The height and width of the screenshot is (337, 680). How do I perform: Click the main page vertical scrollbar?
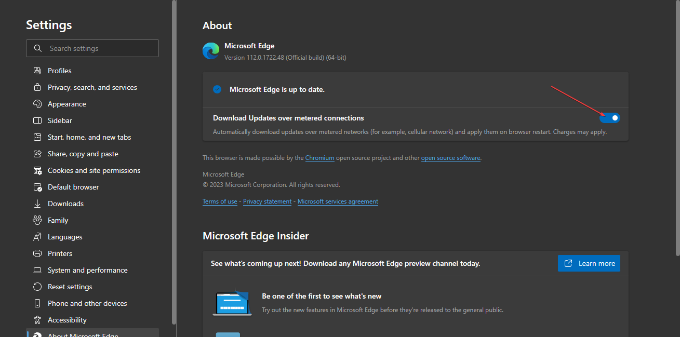(677, 128)
